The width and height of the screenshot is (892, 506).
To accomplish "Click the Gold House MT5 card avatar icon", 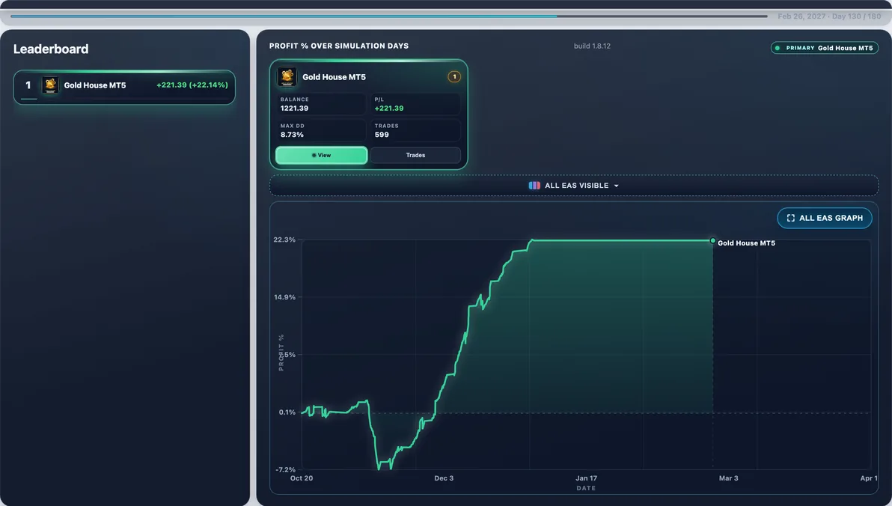I will coord(287,77).
